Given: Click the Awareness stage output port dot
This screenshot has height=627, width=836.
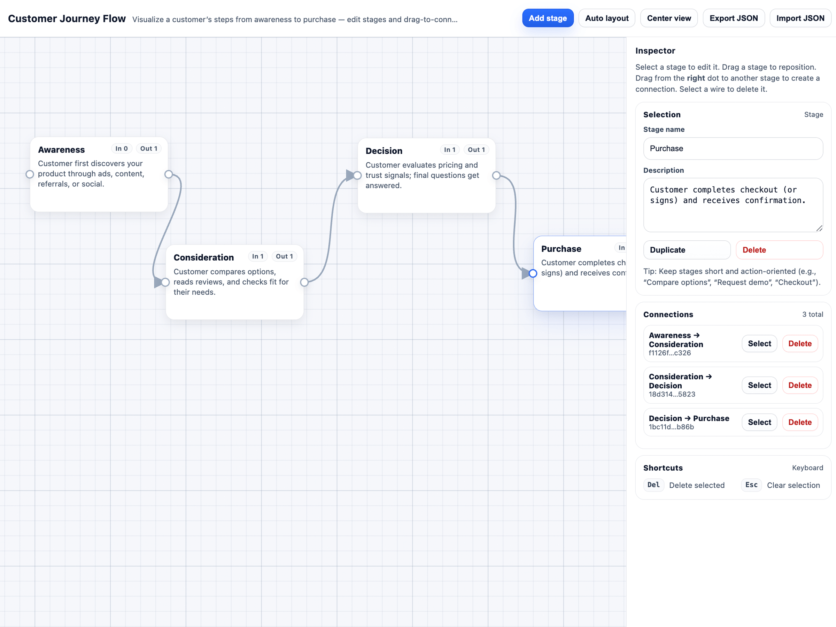Looking at the screenshot, I should point(169,174).
